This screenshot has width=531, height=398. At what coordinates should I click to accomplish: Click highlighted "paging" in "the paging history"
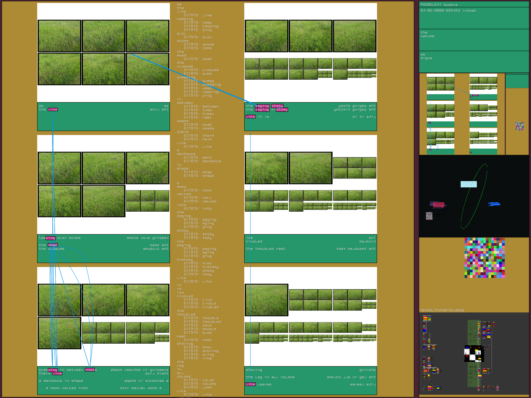[262, 109]
